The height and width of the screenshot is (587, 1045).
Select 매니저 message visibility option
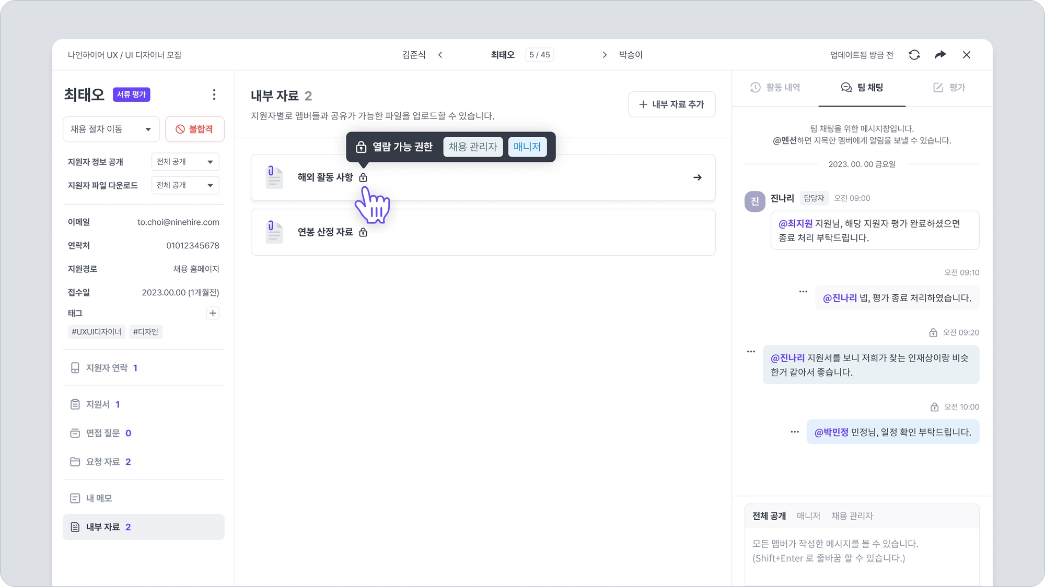pyautogui.click(x=808, y=516)
